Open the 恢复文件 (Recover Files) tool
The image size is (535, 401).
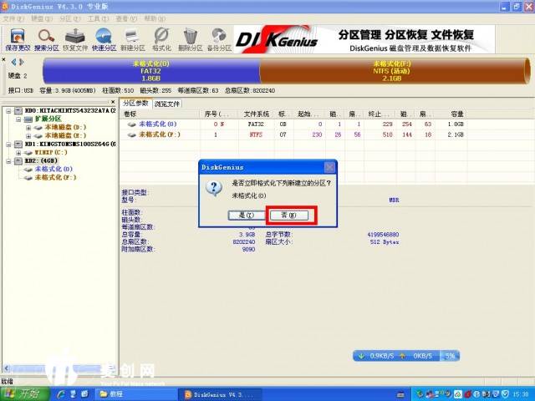[x=75, y=39]
